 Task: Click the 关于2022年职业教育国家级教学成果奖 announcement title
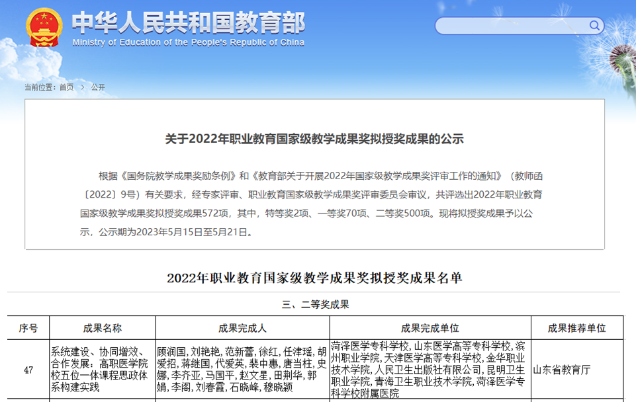pos(314,139)
